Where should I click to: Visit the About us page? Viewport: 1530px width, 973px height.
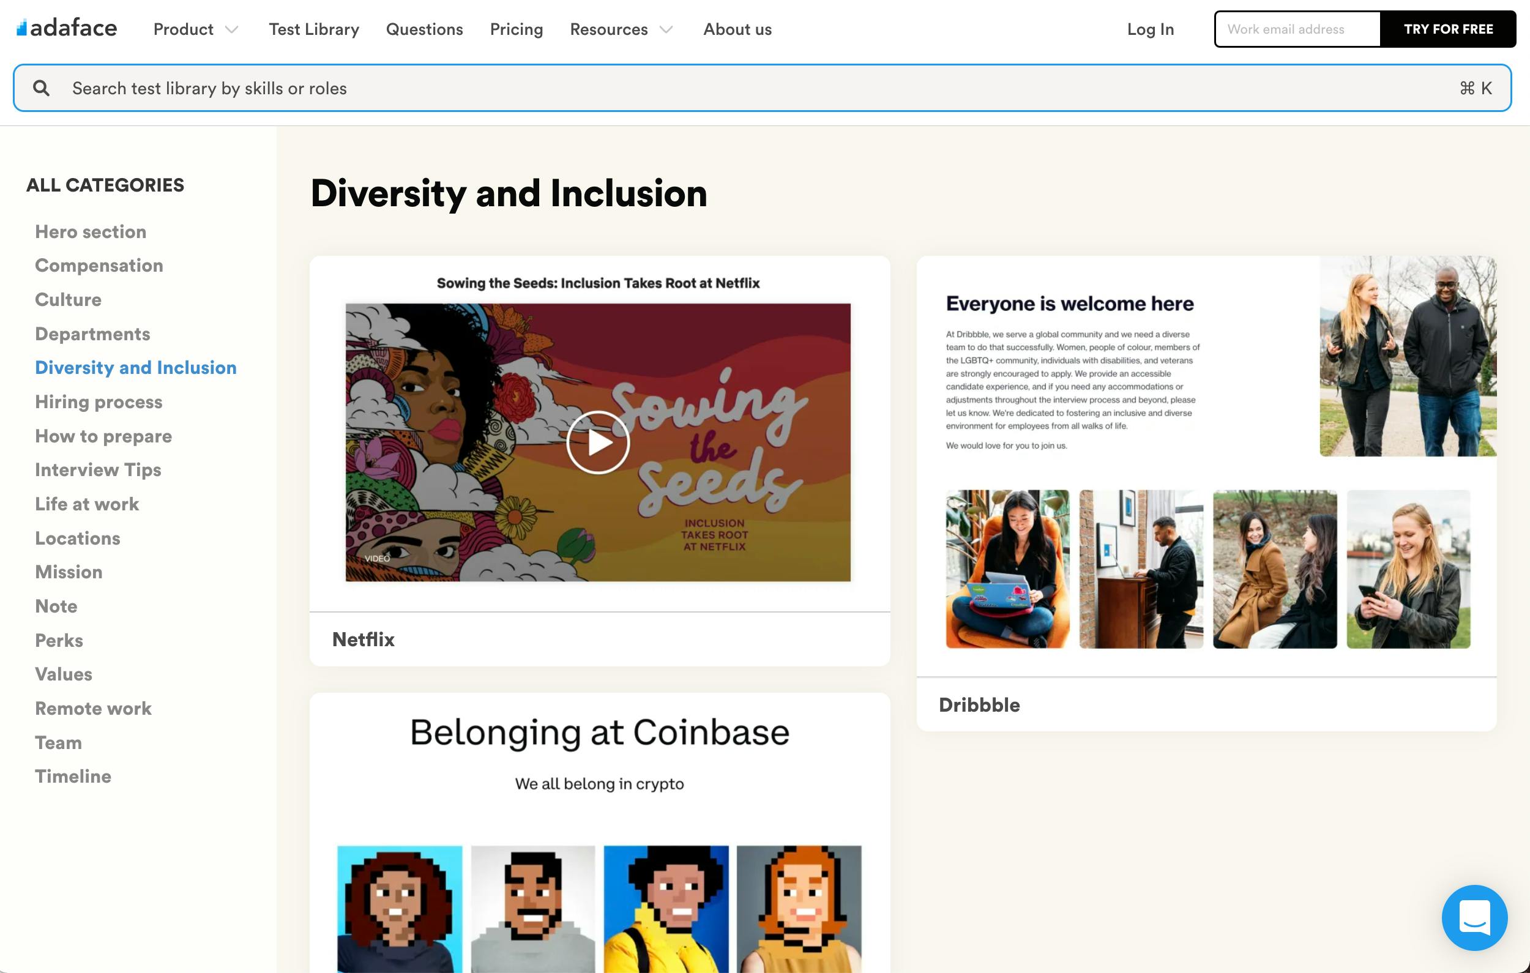click(737, 29)
